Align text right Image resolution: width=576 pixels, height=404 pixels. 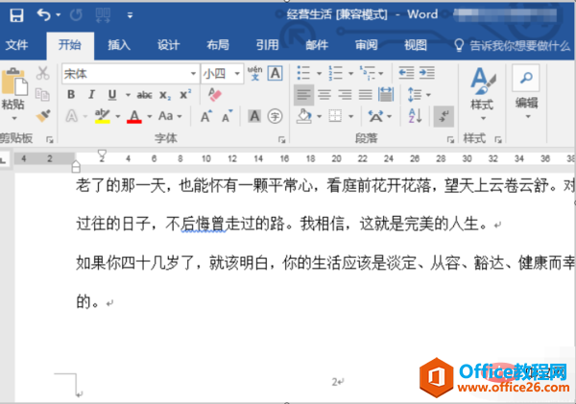tap(345, 95)
